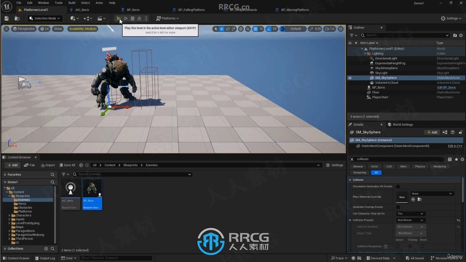Activate the Translate gizmo tool
466x262 pixels.
click(221, 29)
